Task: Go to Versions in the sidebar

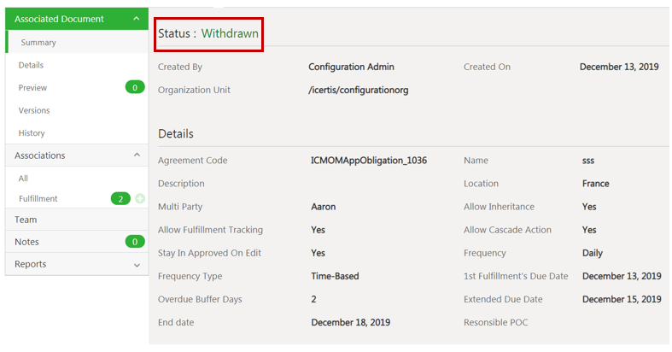Action: [x=34, y=110]
